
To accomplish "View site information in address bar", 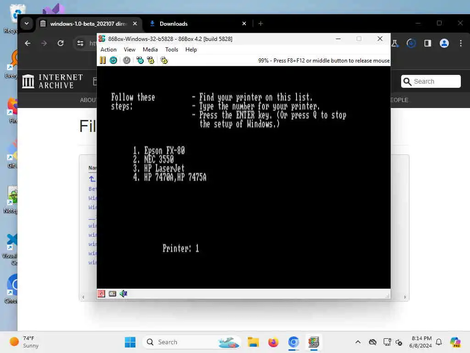I will (x=80, y=43).
